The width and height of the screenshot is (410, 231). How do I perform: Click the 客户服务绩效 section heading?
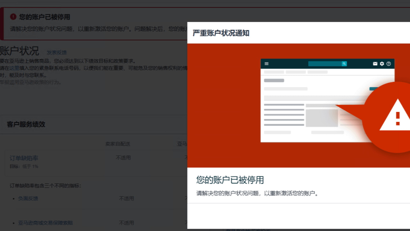[x=26, y=124]
